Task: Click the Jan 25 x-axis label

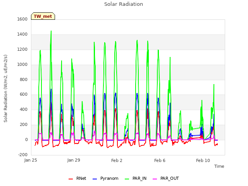Action: pos(31,160)
